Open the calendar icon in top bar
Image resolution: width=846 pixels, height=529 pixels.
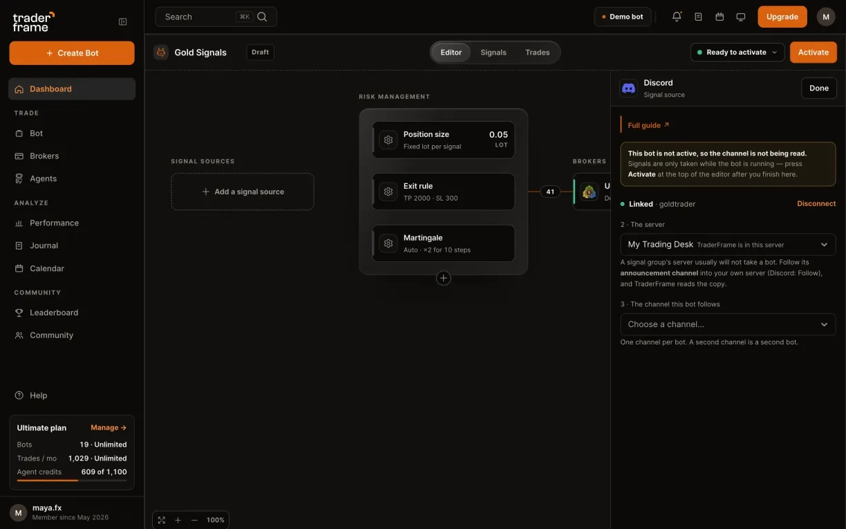(720, 17)
